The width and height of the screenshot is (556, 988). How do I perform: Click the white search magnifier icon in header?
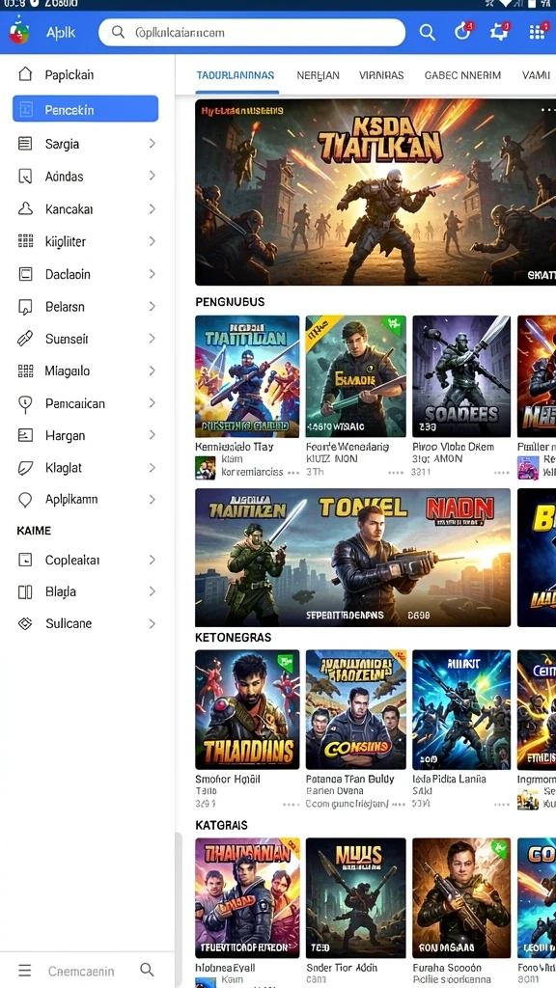[x=427, y=33]
